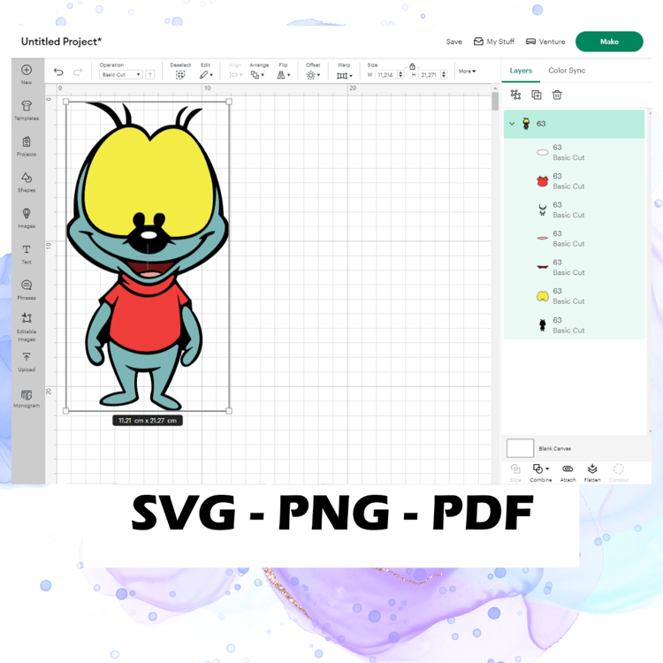Screen dimensions: 663x663
Task: Click the New project icon
Action: point(27,70)
